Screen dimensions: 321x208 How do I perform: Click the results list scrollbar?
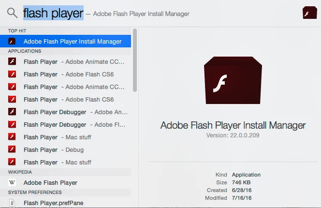click(135, 60)
